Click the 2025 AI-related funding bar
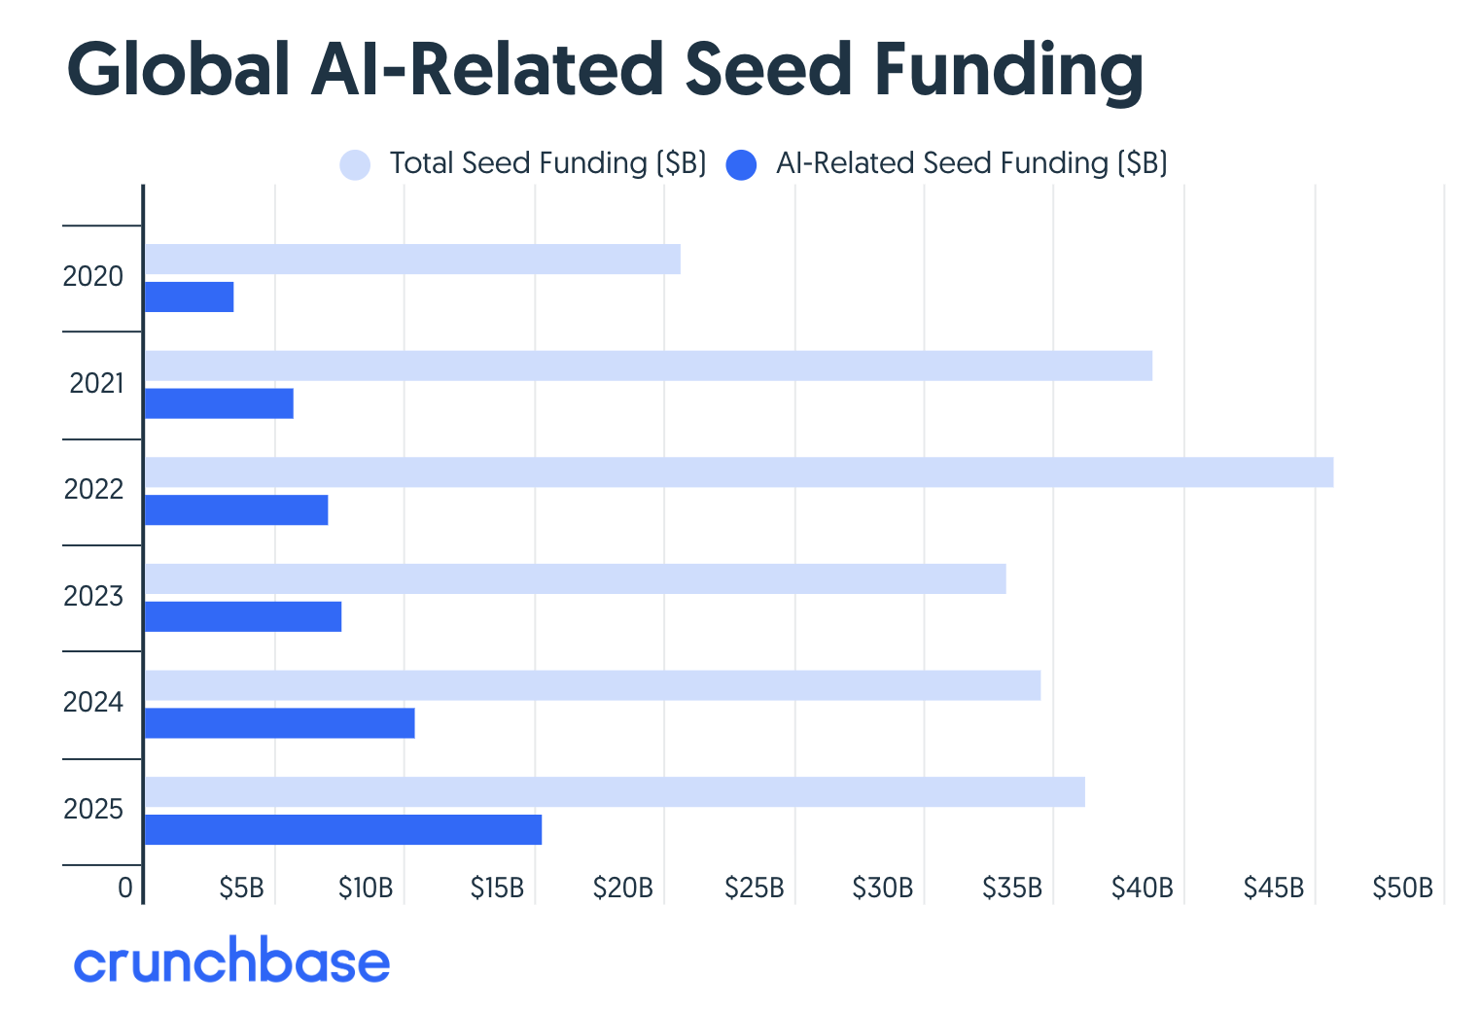 343,830
